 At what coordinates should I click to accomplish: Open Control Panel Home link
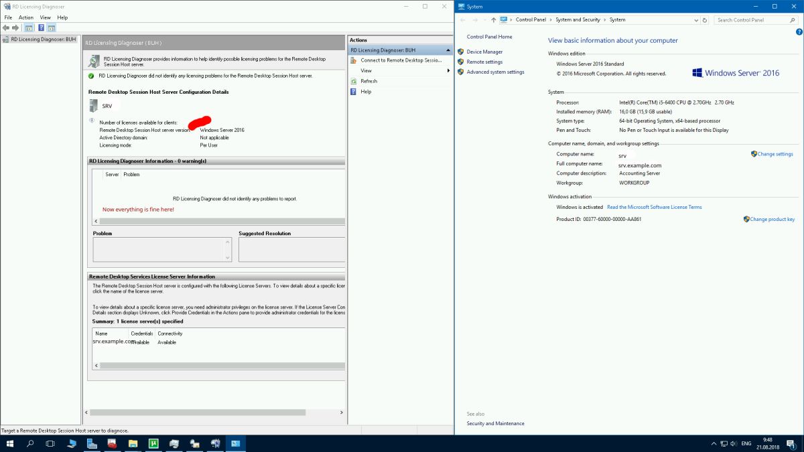tap(489, 37)
